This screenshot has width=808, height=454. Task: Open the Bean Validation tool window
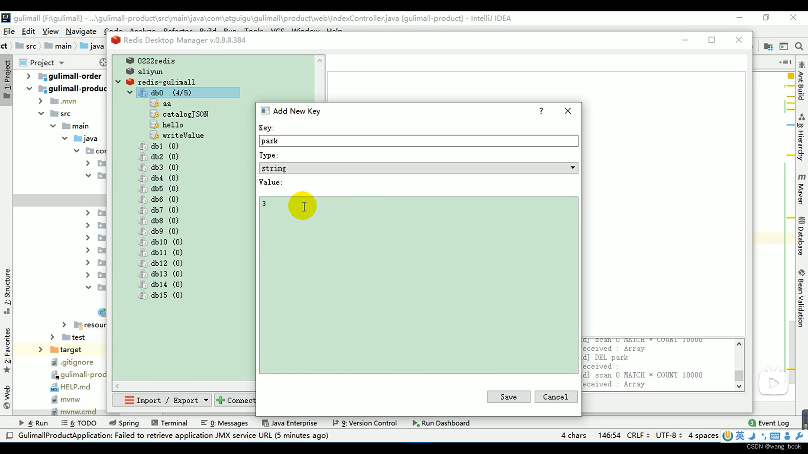pos(801,298)
